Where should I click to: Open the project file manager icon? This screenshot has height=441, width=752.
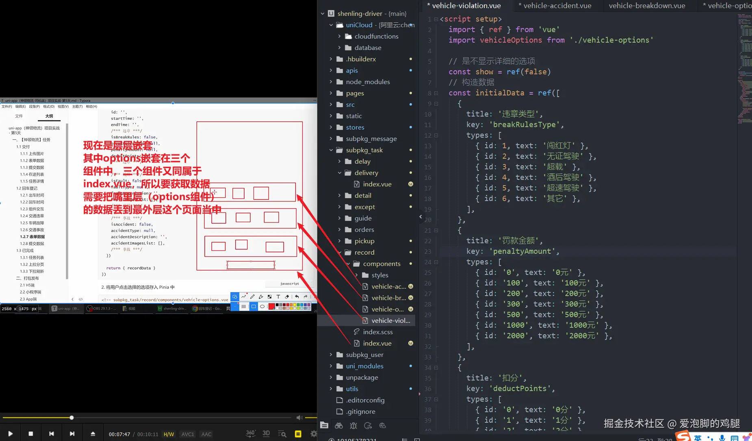(x=324, y=426)
